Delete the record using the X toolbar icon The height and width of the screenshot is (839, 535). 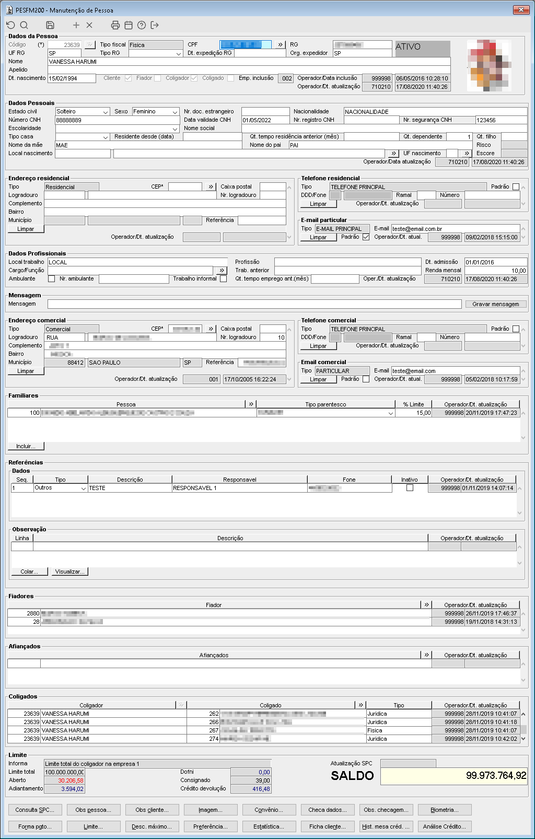pyautogui.click(x=89, y=25)
